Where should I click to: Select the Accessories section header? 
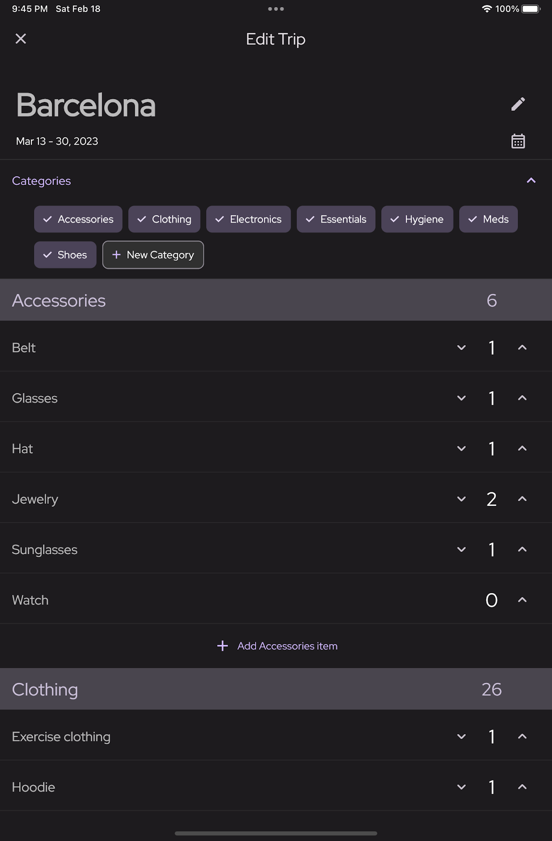tap(276, 300)
